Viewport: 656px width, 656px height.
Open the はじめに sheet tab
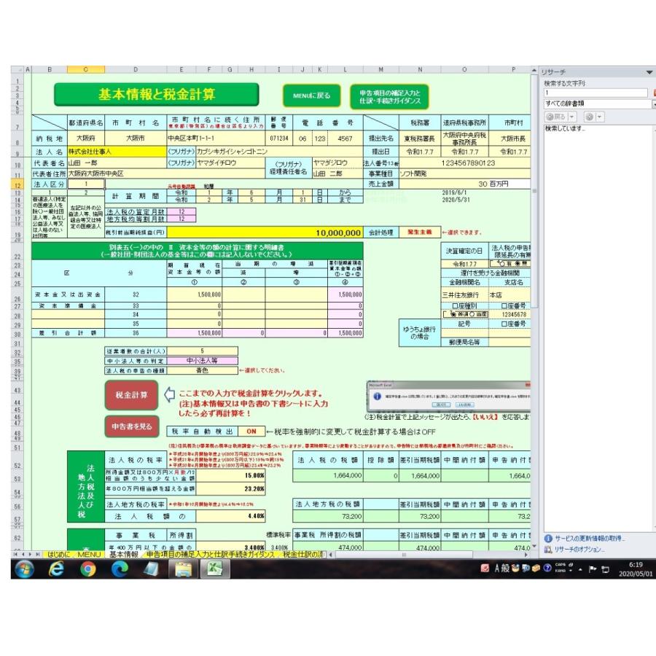click(x=58, y=555)
